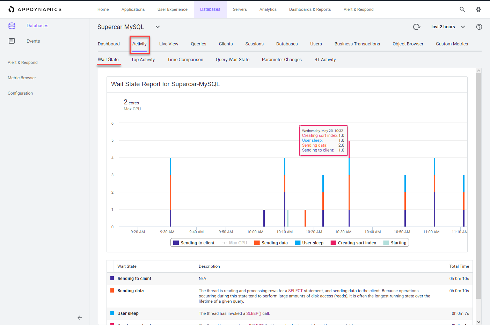The width and height of the screenshot is (490, 325).
Task: Toggle Max CPU legend series
Action: [x=234, y=243]
